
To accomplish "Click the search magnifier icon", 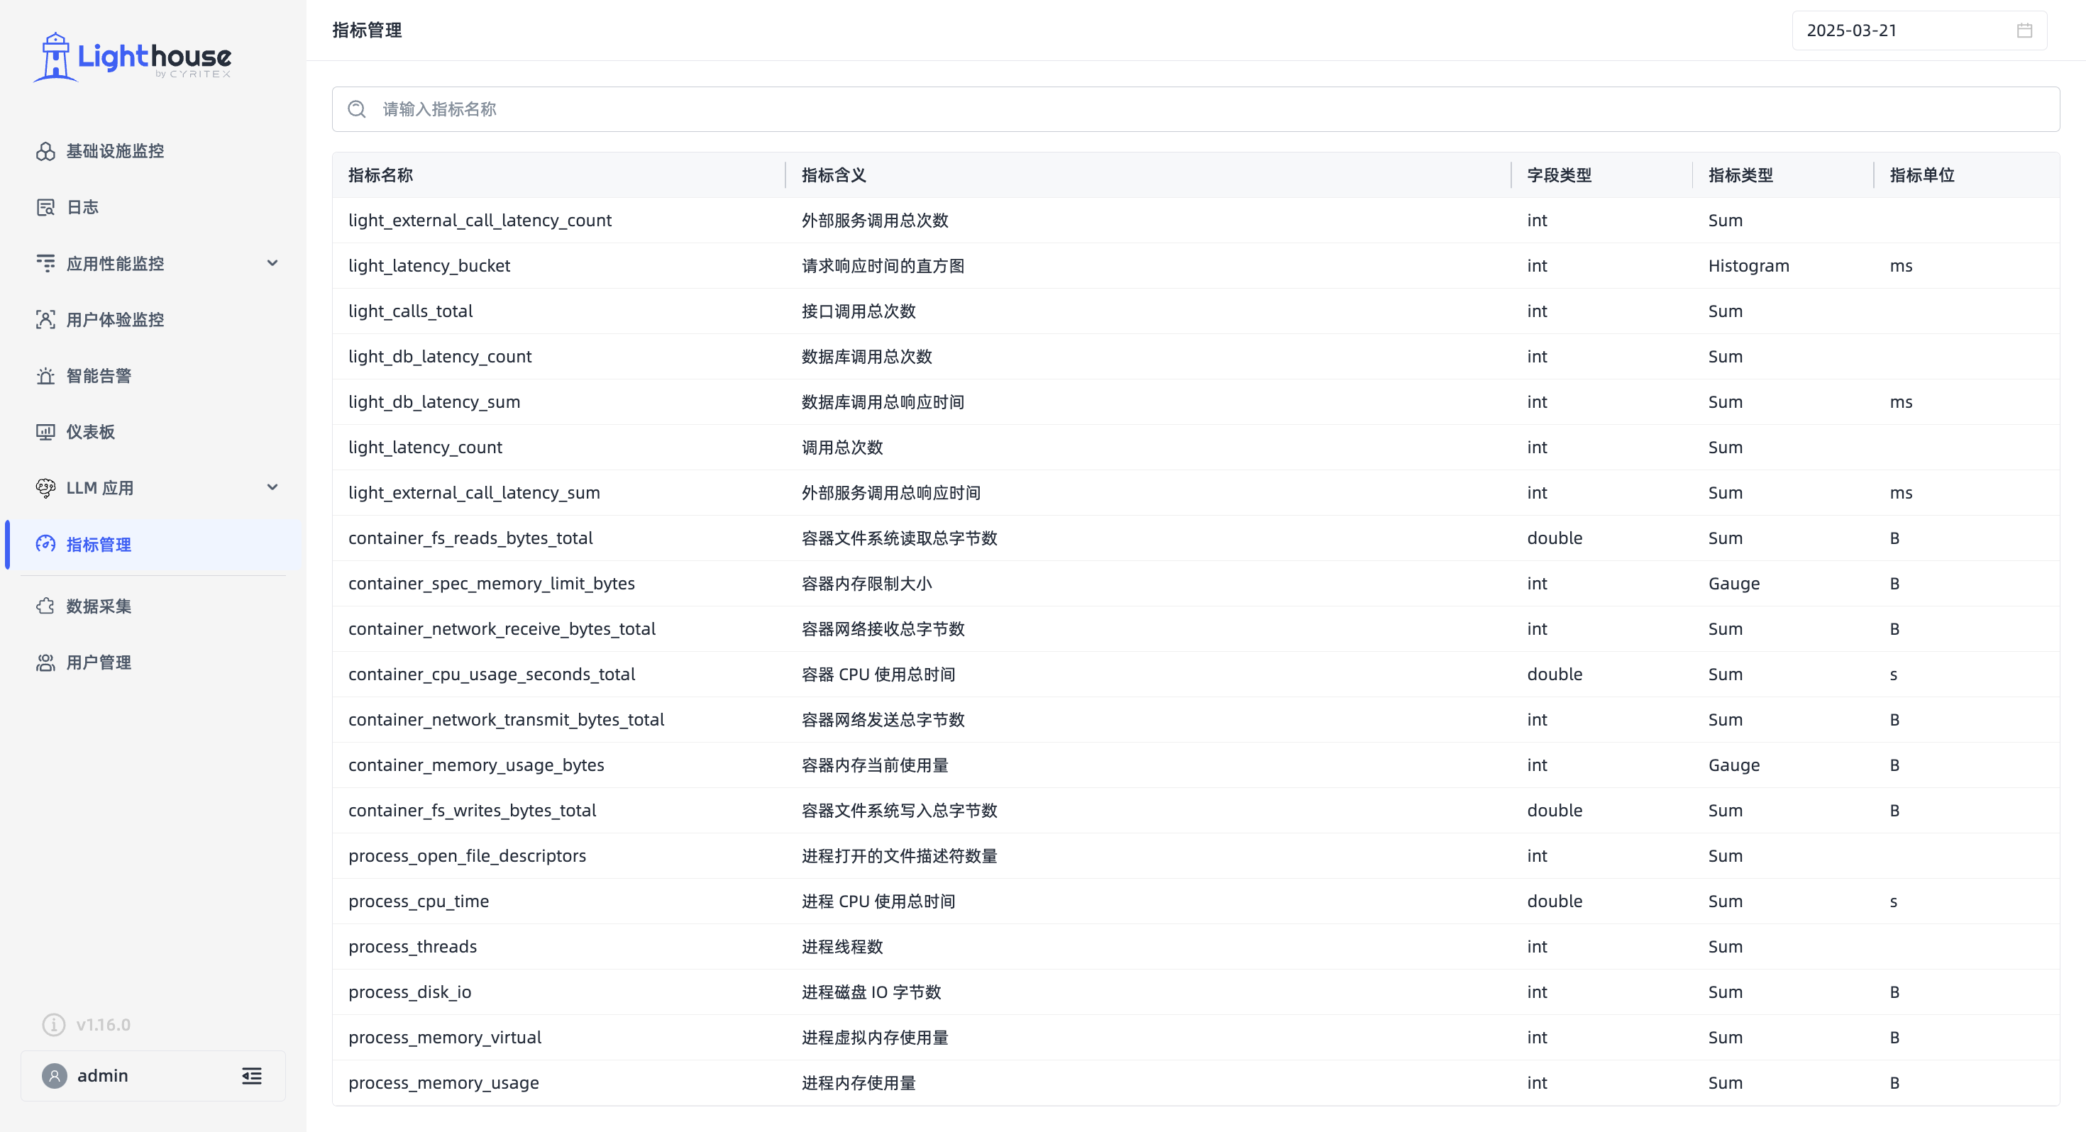I will pos(357,109).
